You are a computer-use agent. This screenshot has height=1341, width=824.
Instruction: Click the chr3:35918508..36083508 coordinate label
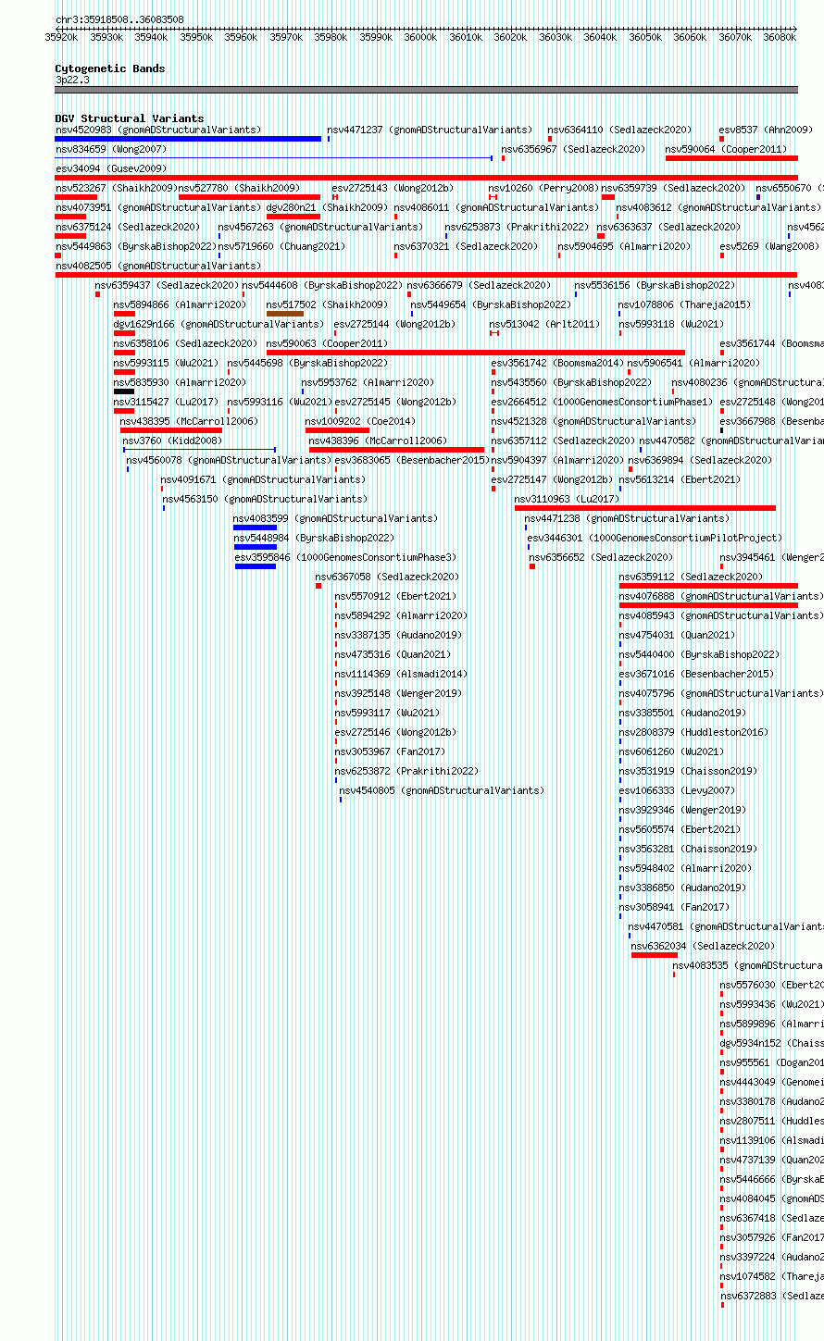tap(119, 19)
